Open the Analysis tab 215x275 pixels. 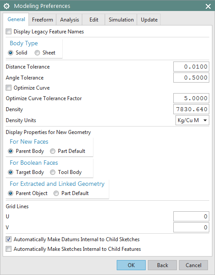(x=69, y=20)
